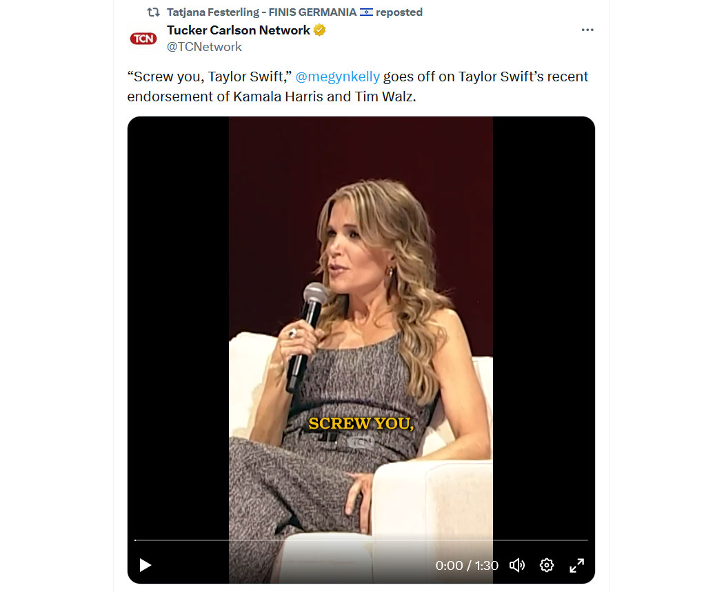Click the @TCNetwork handle
Image resolution: width=724 pixels, height=592 pixels.
click(x=204, y=47)
